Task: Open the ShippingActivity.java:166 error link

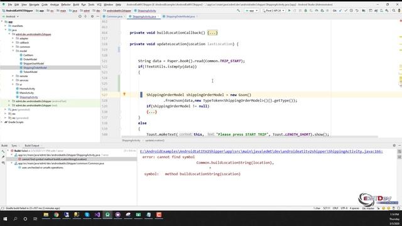Action: click(x=261, y=151)
